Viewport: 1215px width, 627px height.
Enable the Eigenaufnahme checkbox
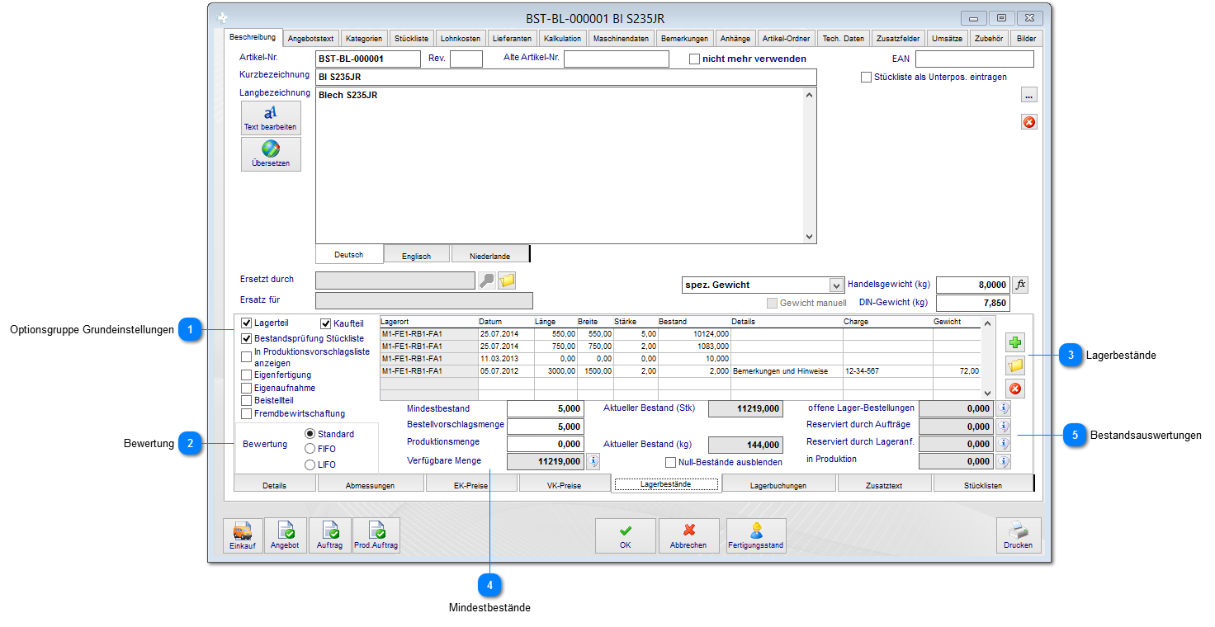coord(246,388)
